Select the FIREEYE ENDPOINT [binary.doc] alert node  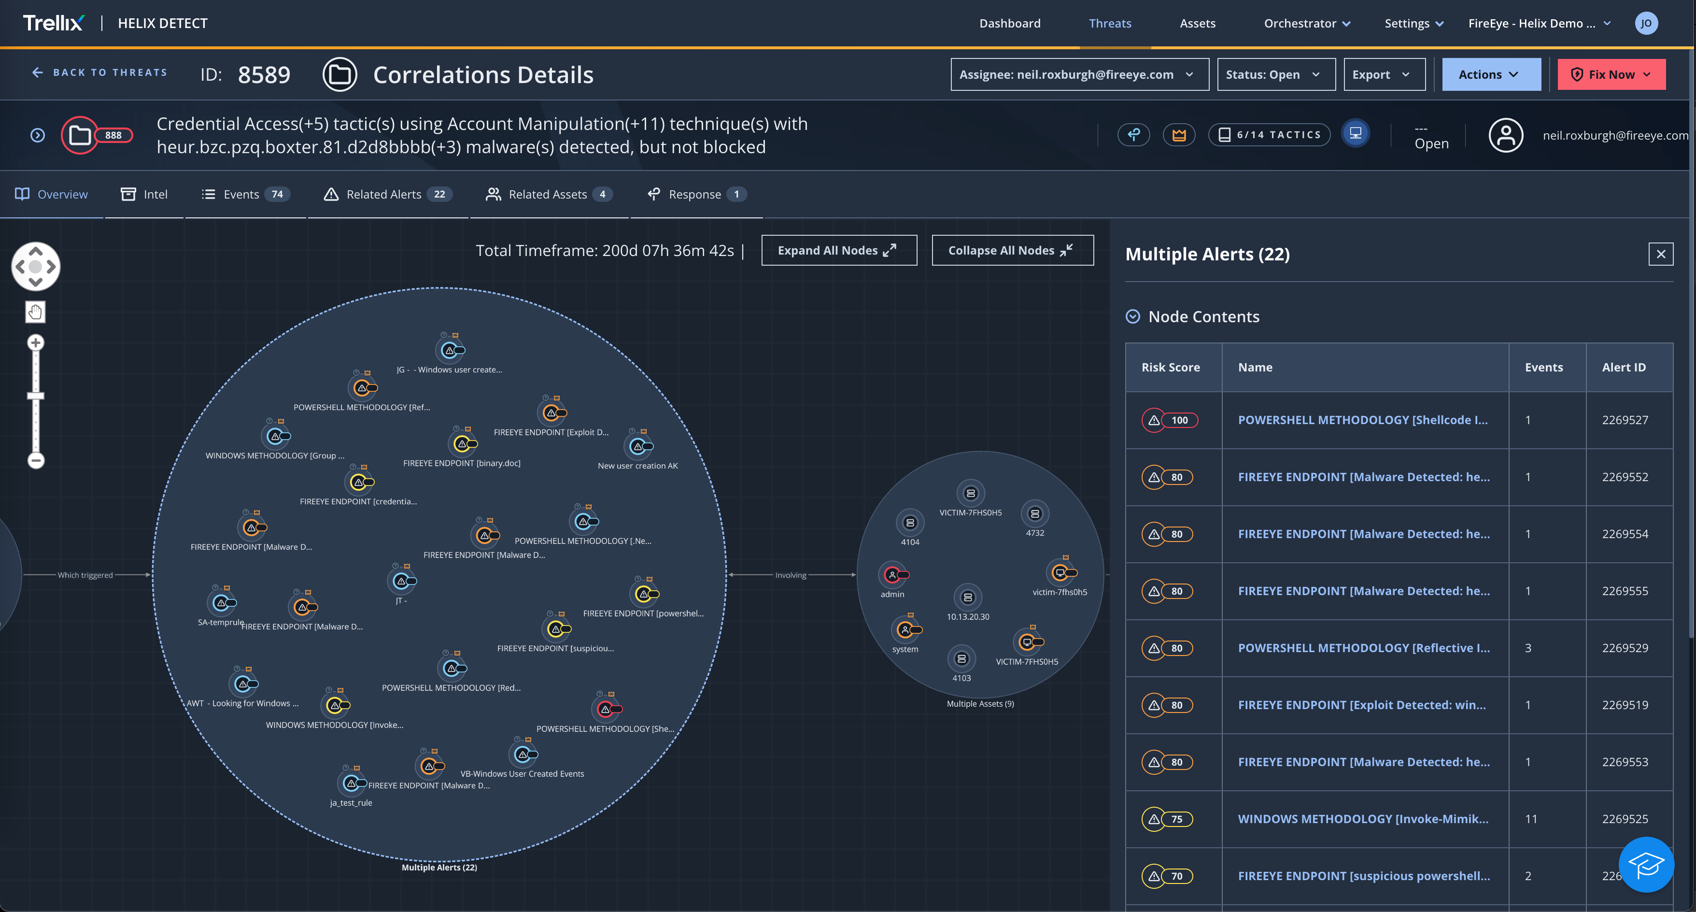[x=462, y=444]
